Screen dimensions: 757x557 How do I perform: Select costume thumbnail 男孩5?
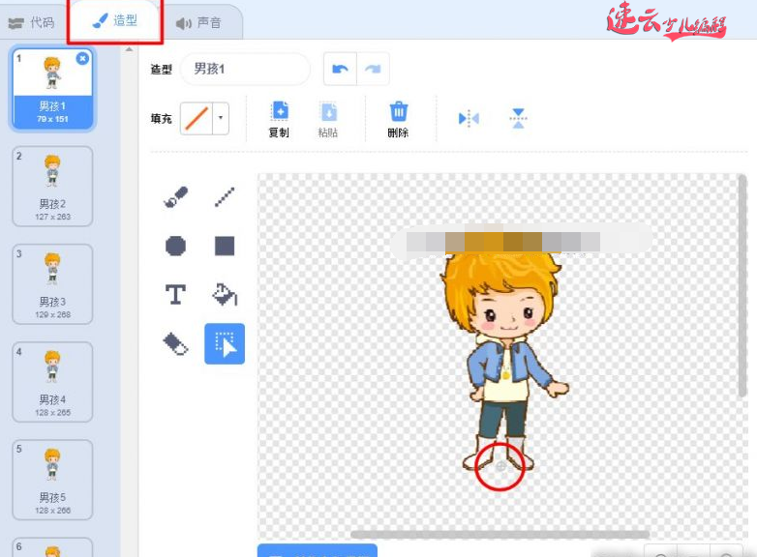click(x=52, y=480)
